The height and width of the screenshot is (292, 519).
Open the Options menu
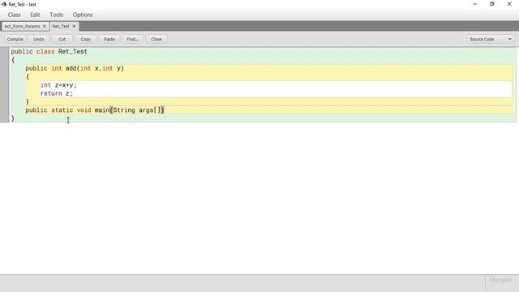83,15
